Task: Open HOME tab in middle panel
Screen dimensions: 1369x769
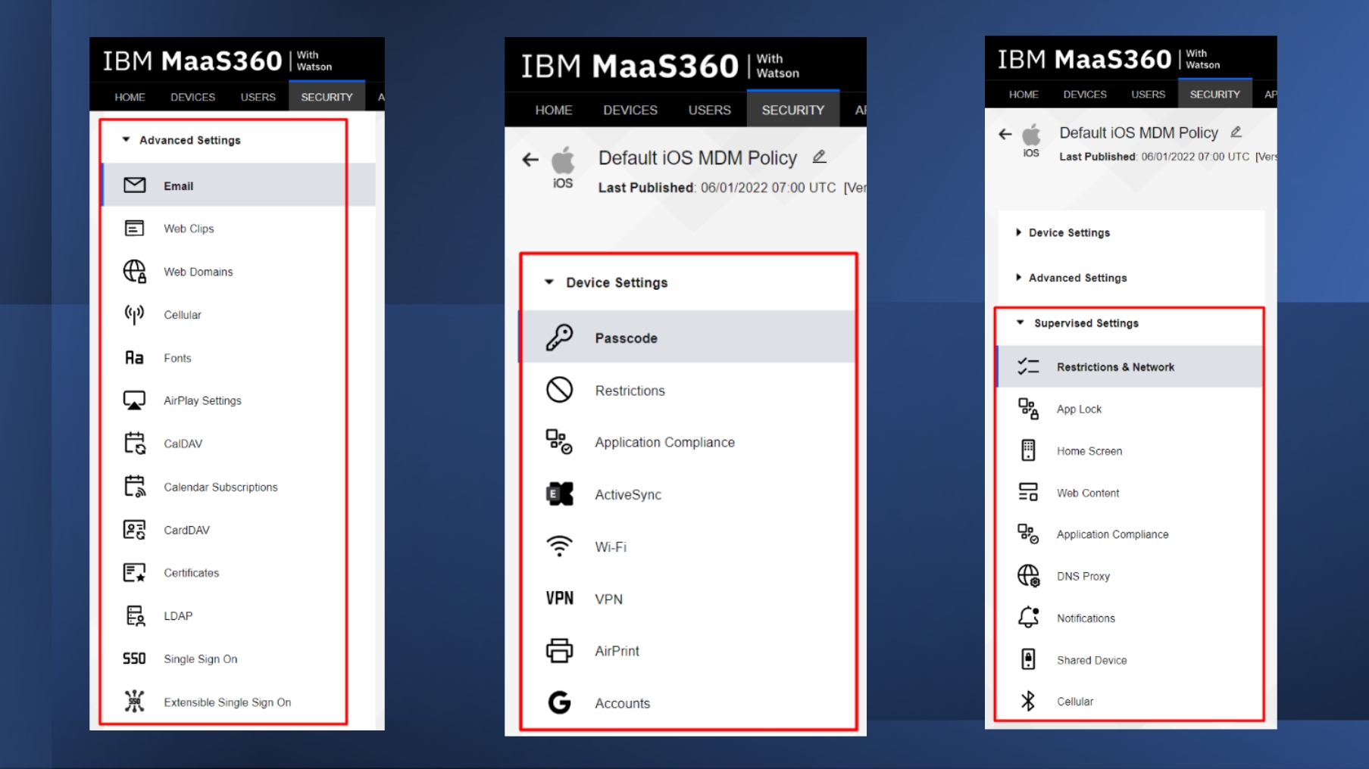Action: pyautogui.click(x=553, y=110)
